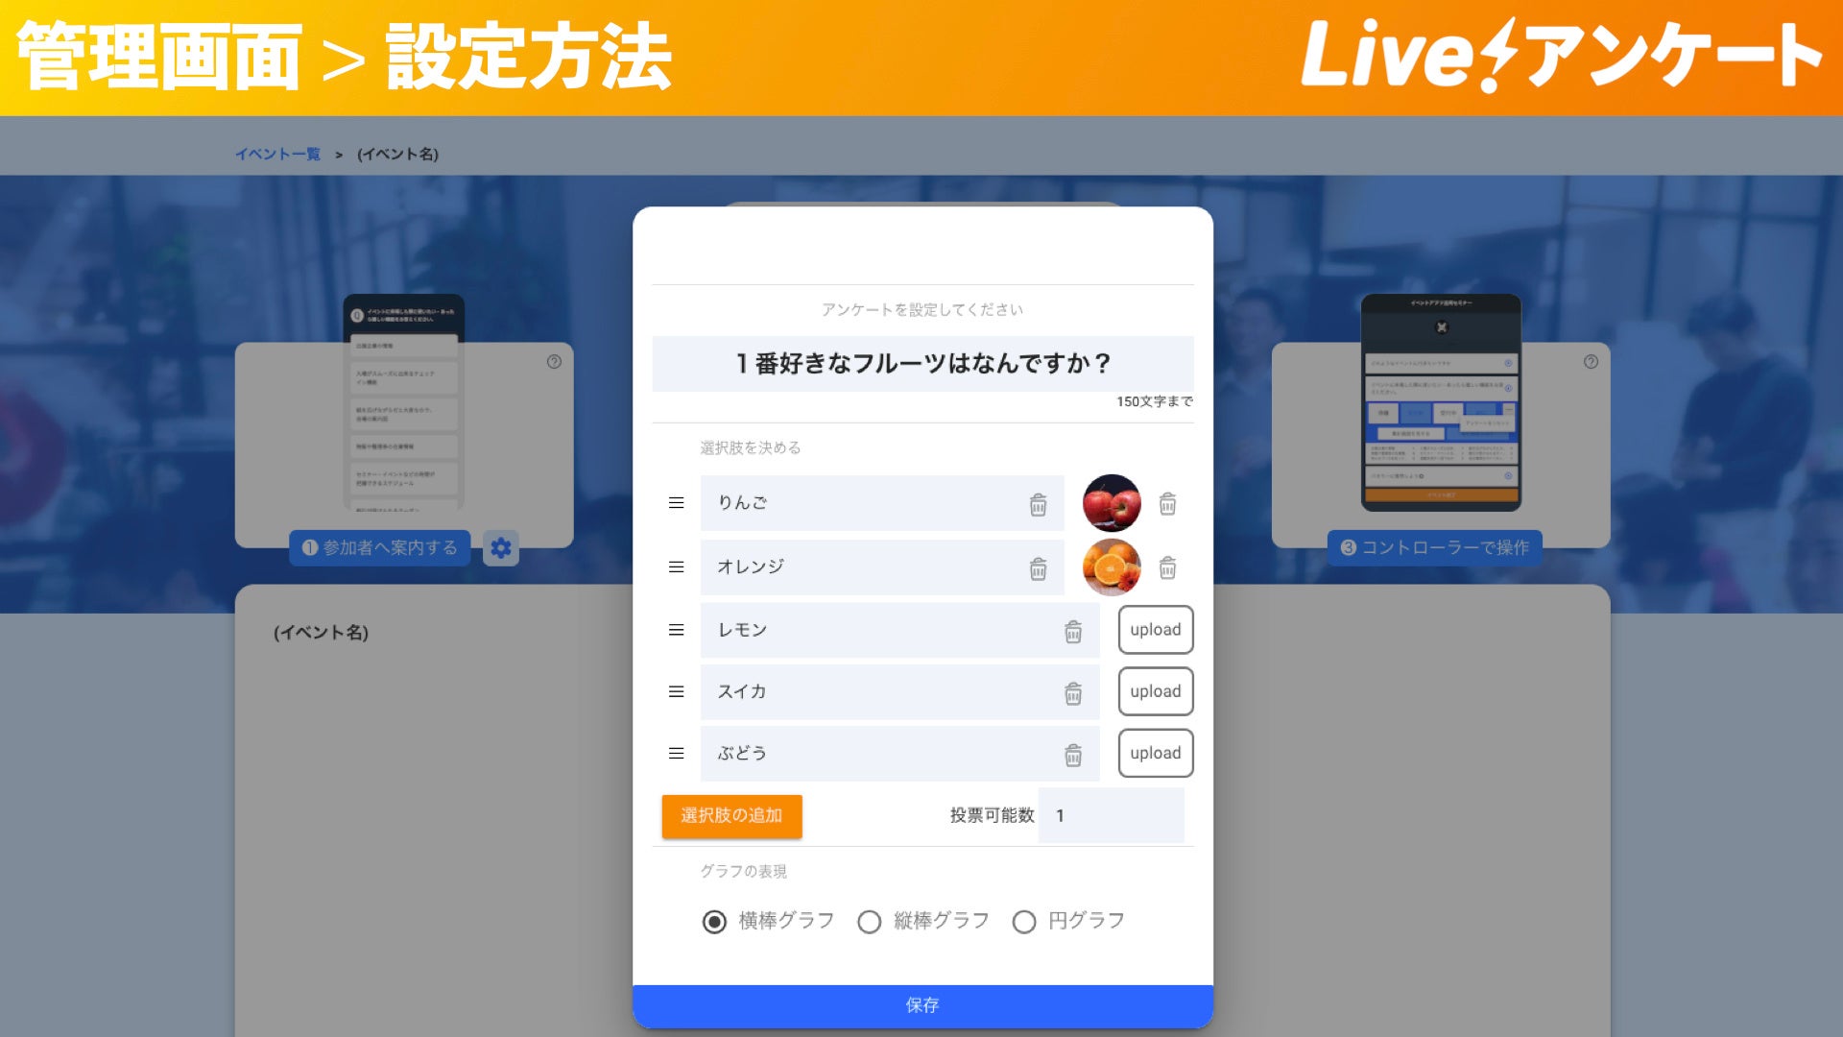The height and width of the screenshot is (1037, 1843).
Task: Click the survey question text field
Action: pyautogui.click(x=921, y=365)
